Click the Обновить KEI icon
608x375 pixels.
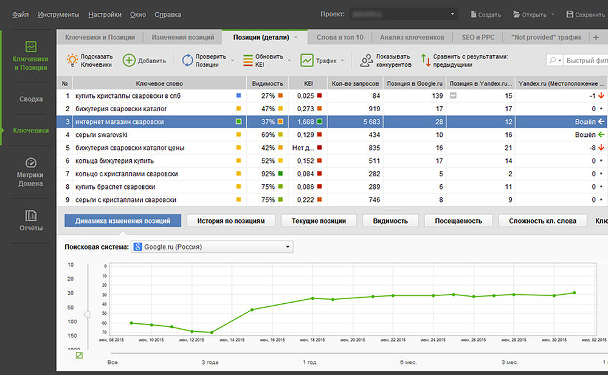(x=248, y=60)
